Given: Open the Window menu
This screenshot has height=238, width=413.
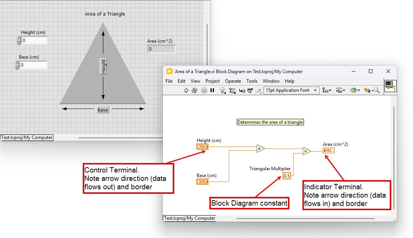Looking at the screenshot, I should (271, 81).
